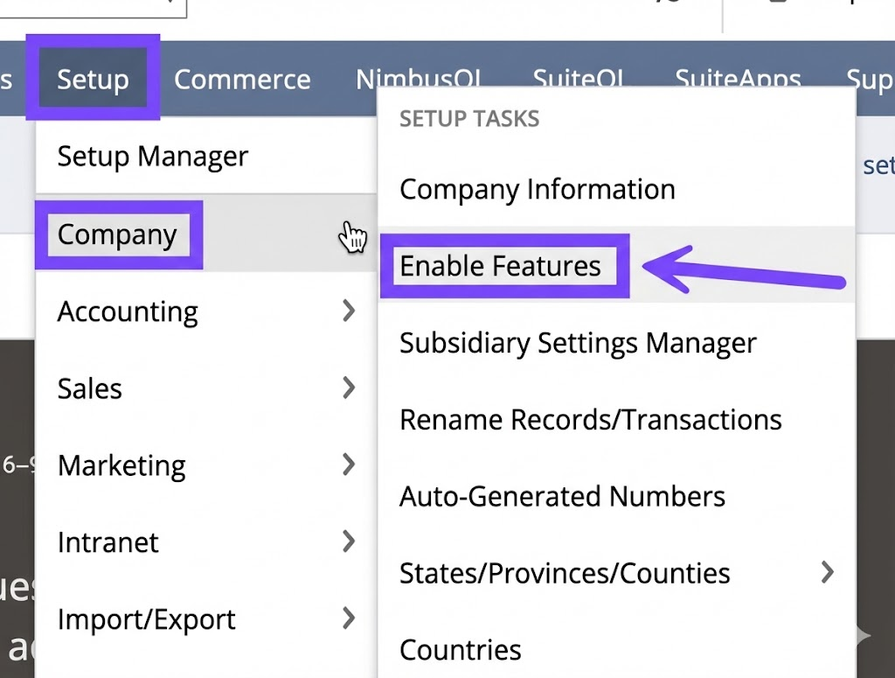Expand the Sales submenu chevron
The width and height of the screenshot is (895, 678).
[x=349, y=388]
